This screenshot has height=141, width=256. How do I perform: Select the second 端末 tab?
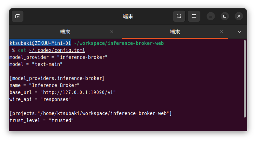click(x=175, y=32)
